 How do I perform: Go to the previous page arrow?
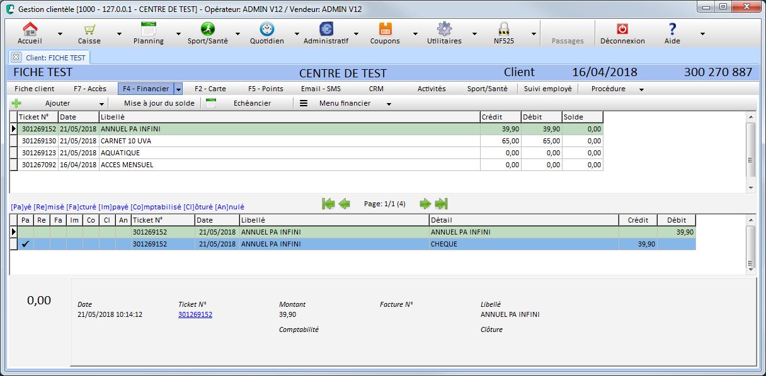344,204
